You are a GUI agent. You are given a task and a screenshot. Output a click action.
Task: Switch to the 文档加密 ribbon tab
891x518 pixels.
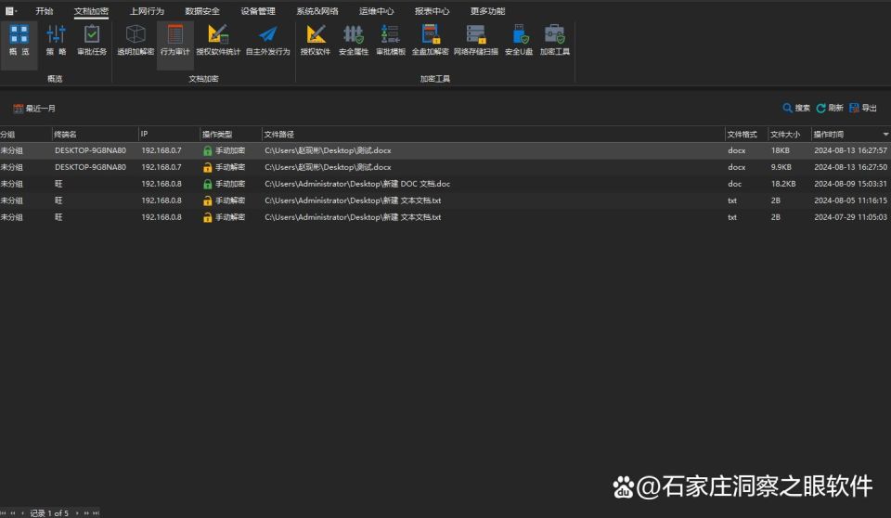click(x=91, y=11)
